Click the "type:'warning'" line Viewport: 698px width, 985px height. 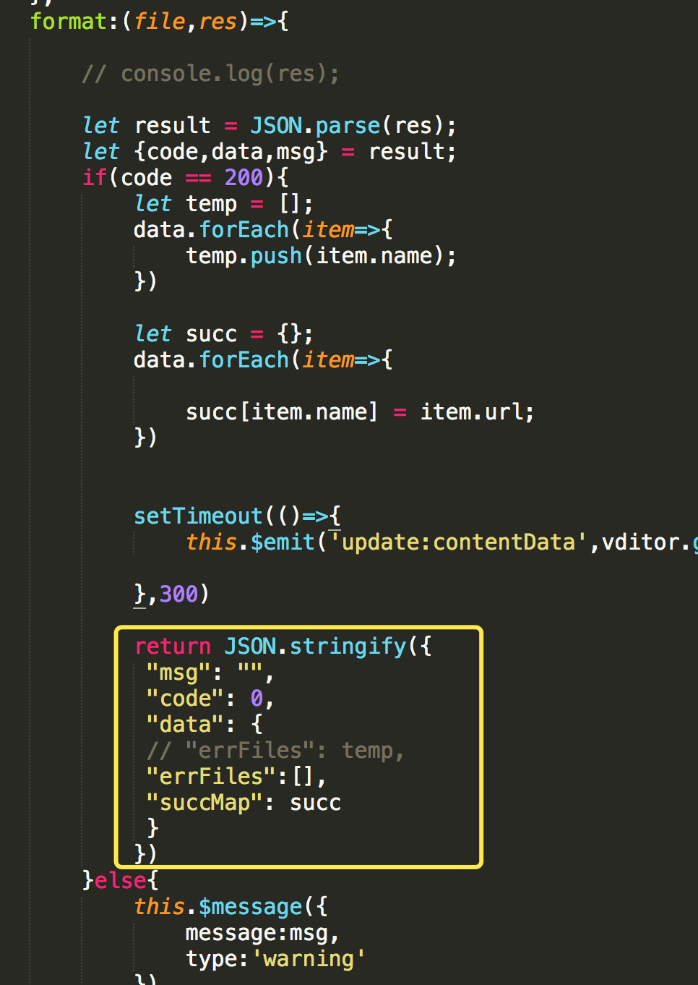point(275,959)
